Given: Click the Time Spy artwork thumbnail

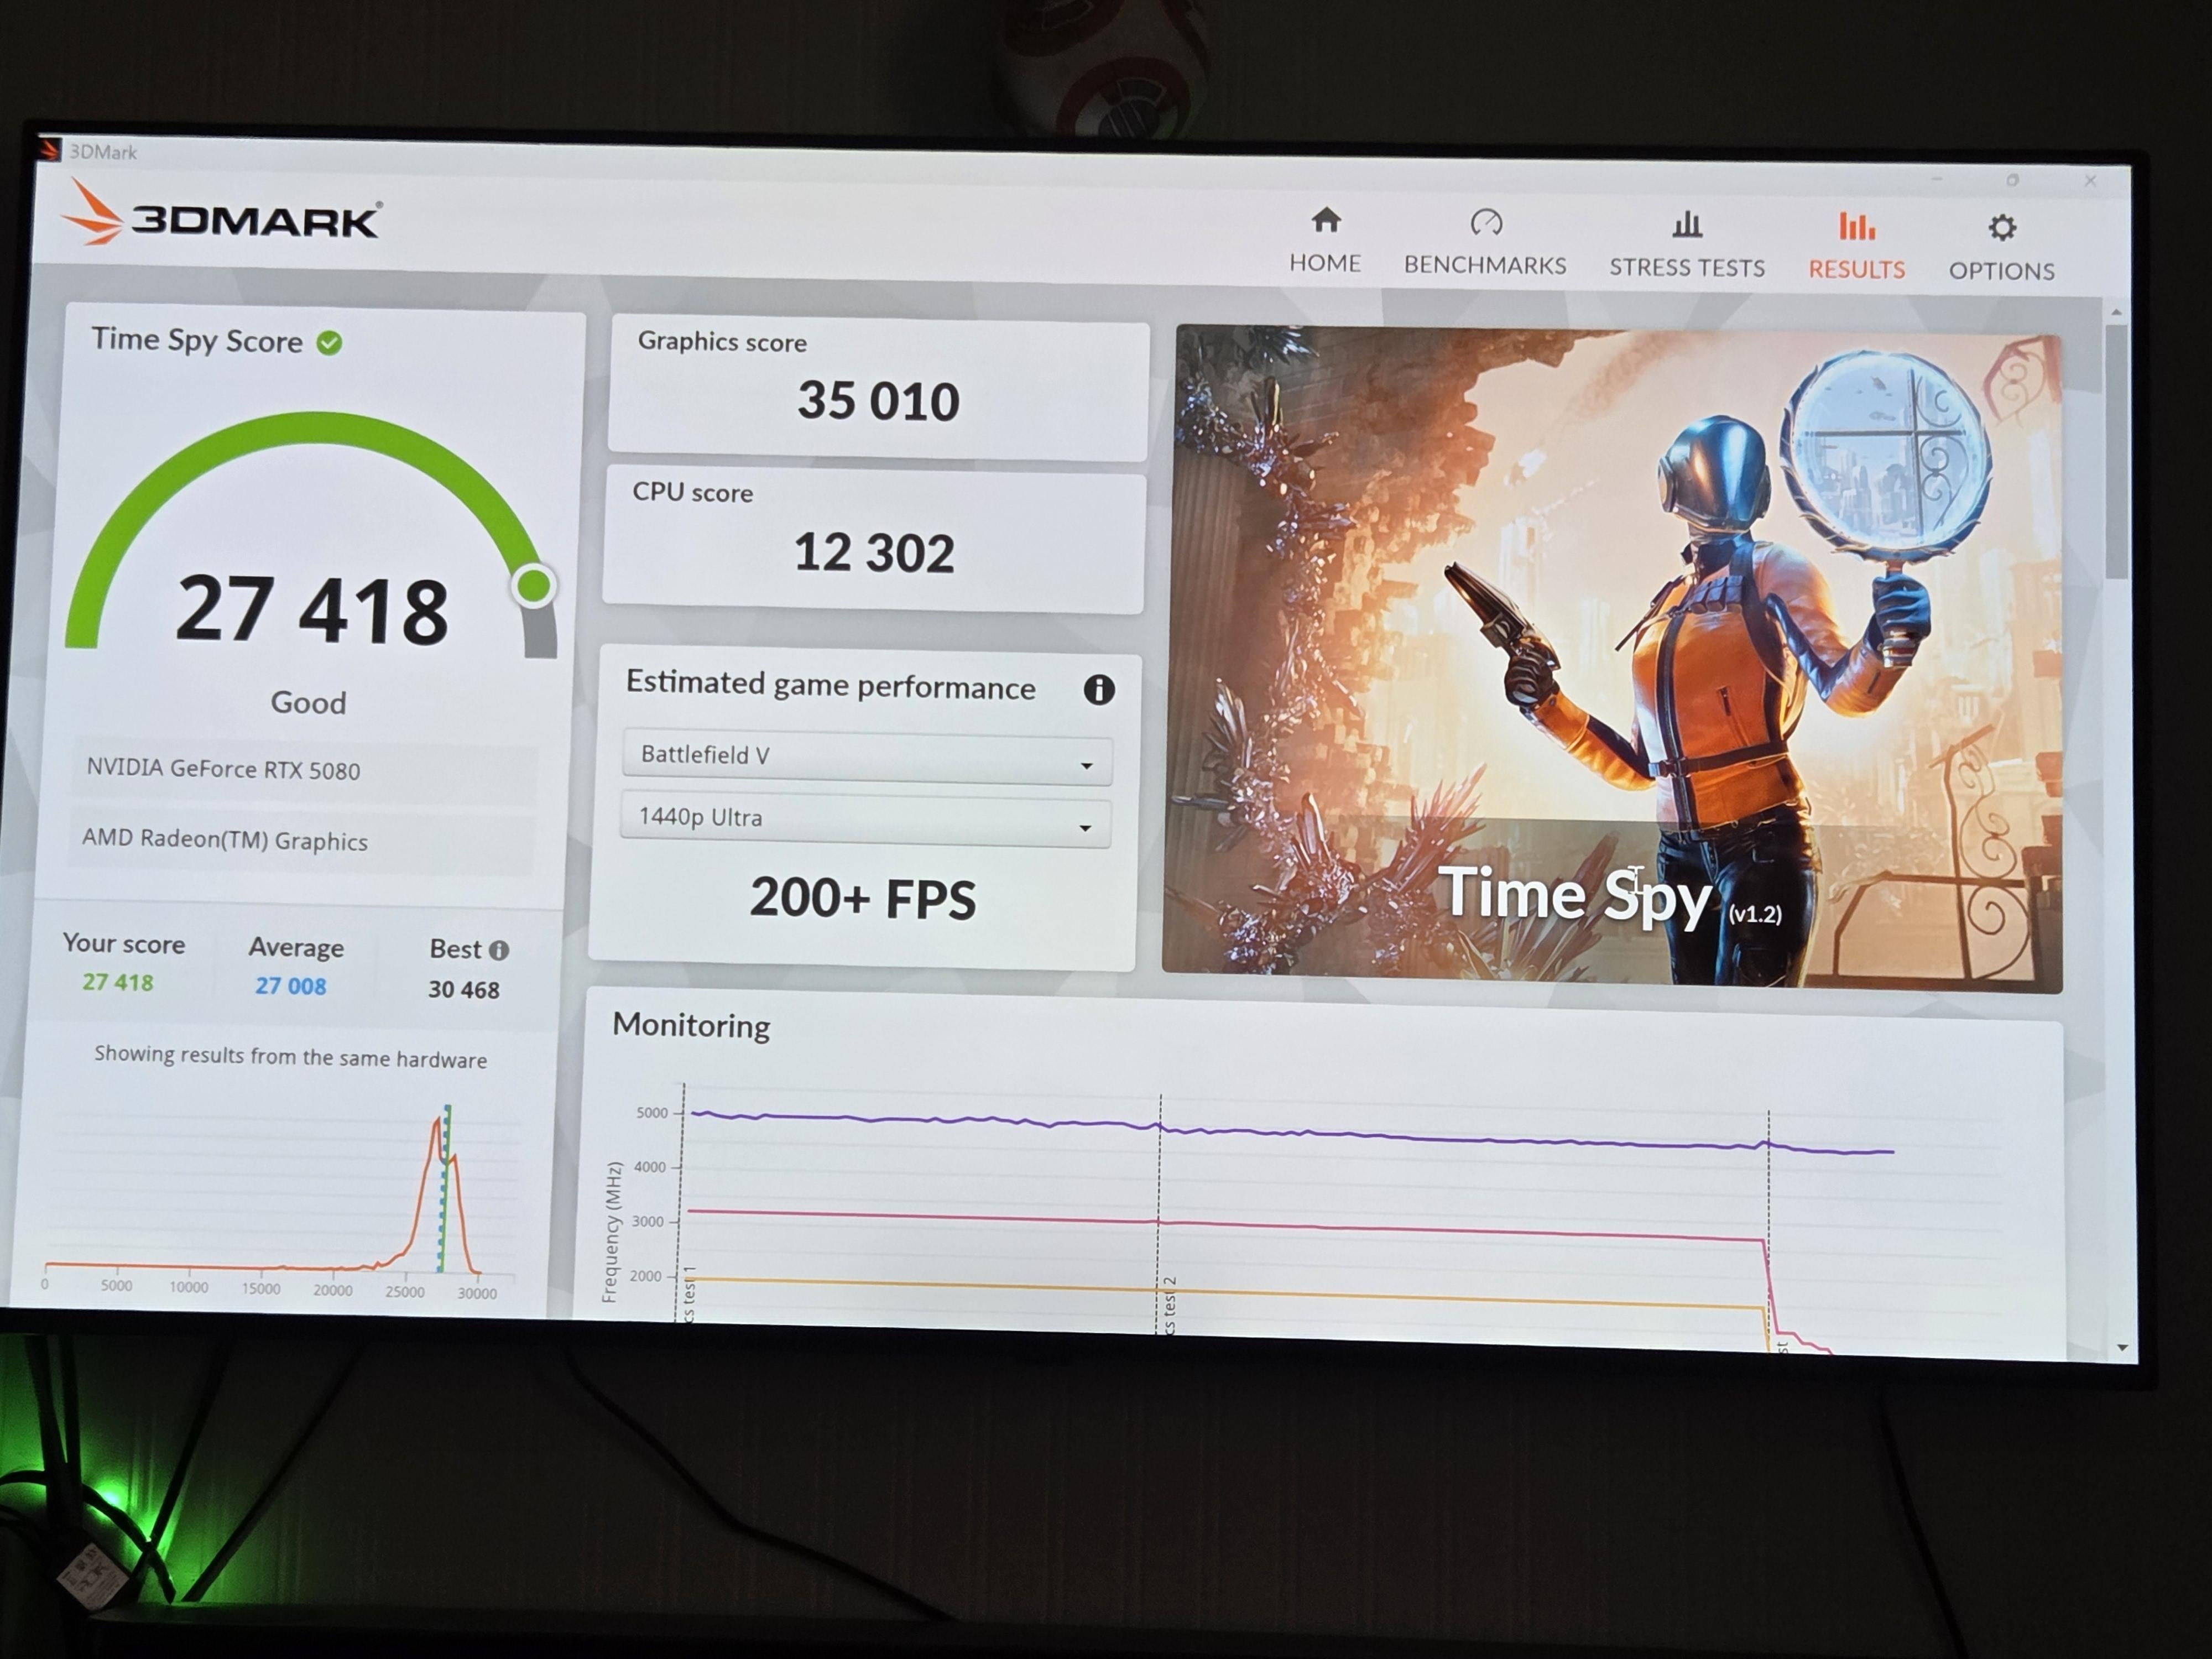Looking at the screenshot, I should pyautogui.click(x=1614, y=658).
